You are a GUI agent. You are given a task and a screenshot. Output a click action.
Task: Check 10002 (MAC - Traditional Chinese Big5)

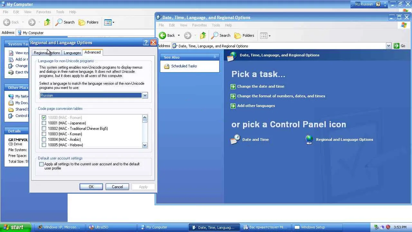(x=44, y=129)
